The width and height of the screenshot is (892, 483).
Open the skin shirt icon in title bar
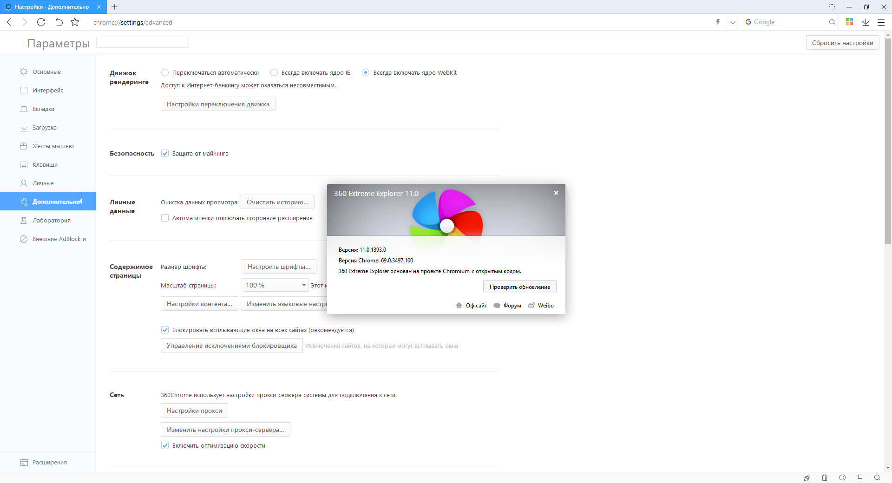(832, 7)
